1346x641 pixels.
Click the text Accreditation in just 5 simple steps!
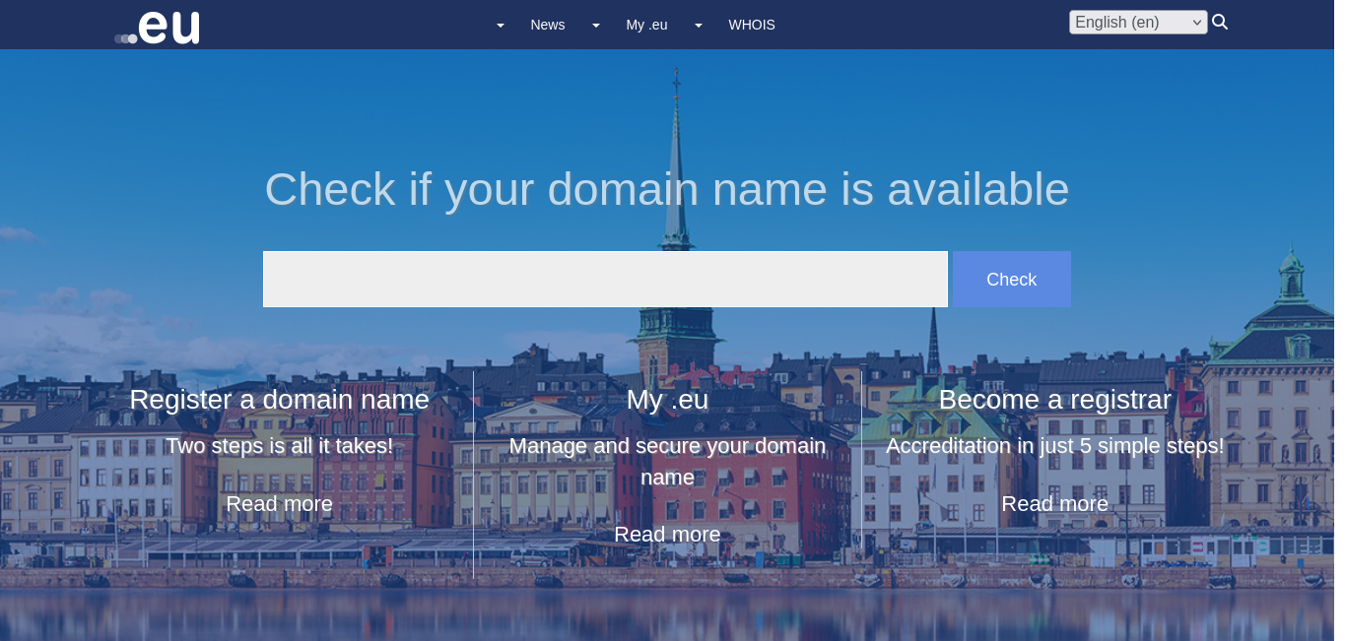[1055, 446]
